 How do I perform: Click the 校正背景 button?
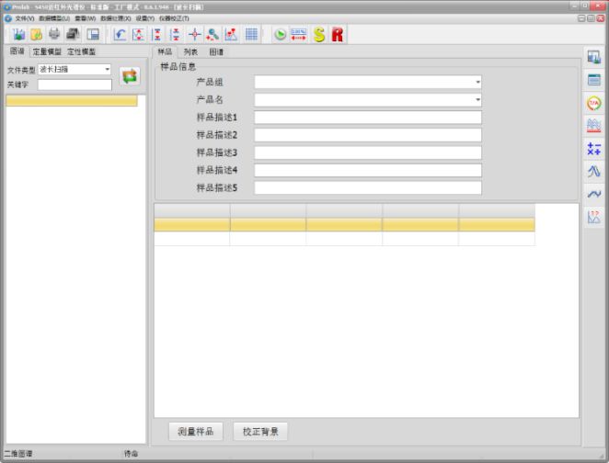259,431
